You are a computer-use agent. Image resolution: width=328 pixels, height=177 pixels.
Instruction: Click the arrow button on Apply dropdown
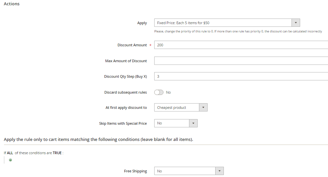pyautogui.click(x=295, y=23)
